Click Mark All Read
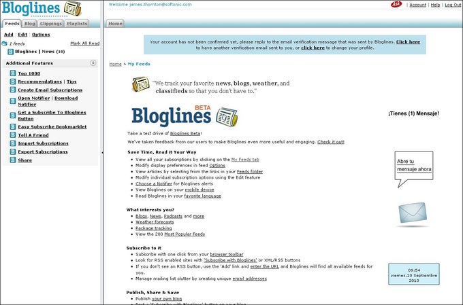463x305 pixels. [84, 43]
